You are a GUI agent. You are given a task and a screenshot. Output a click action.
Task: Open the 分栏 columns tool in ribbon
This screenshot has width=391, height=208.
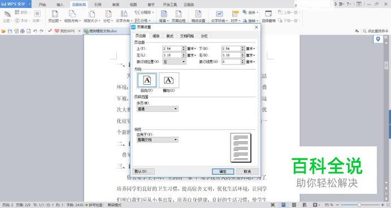108,16
